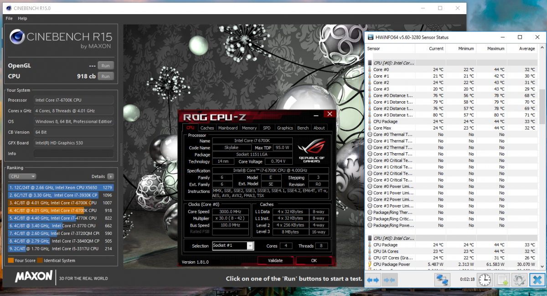The image size is (547, 296).
Task: Click the HWiNFO Average column header
Action: (x=522, y=48)
